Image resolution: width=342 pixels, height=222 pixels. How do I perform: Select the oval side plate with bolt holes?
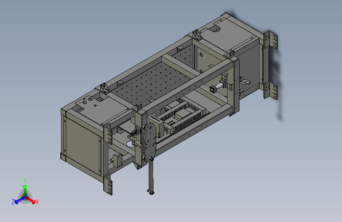click(x=150, y=142)
